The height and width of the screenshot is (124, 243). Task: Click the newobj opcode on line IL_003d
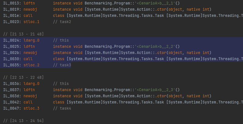(31, 96)
